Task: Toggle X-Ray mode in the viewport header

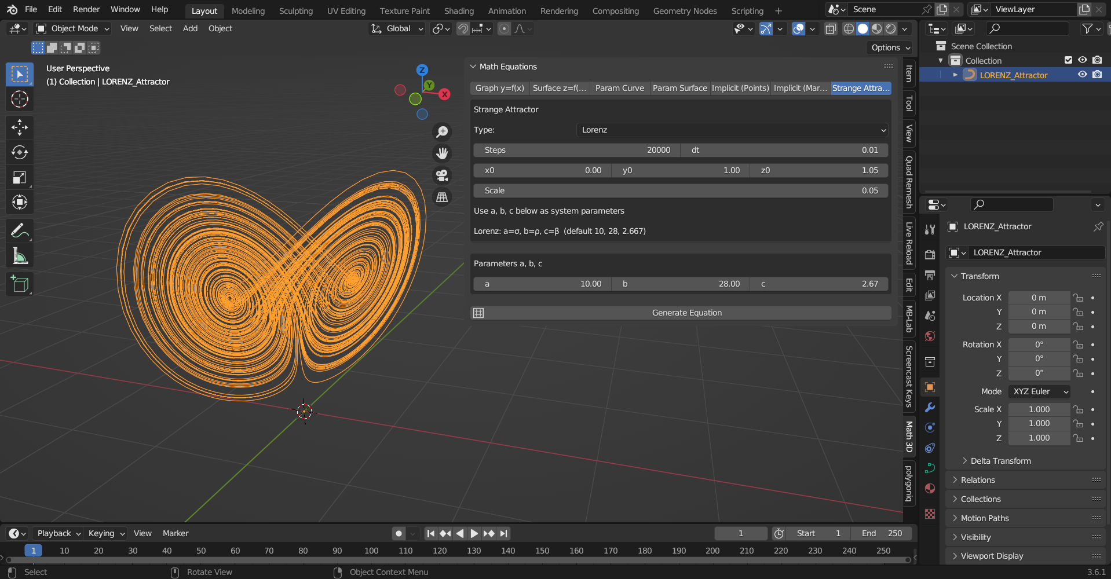Action: click(x=831, y=28)
